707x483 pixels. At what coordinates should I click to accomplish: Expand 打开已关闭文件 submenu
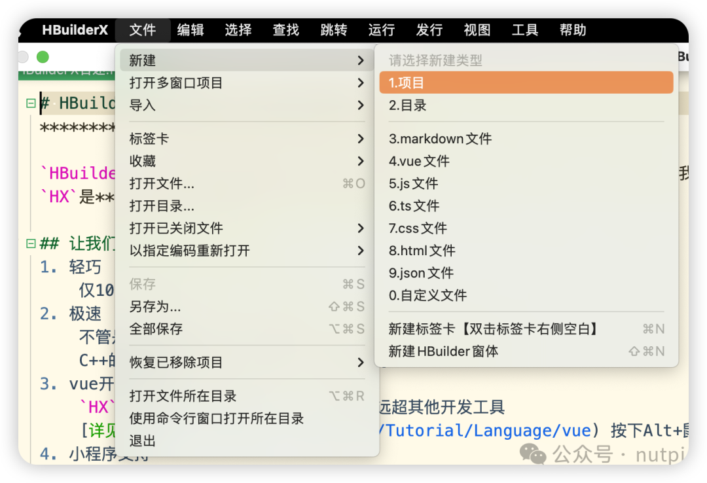pos(247,228)
